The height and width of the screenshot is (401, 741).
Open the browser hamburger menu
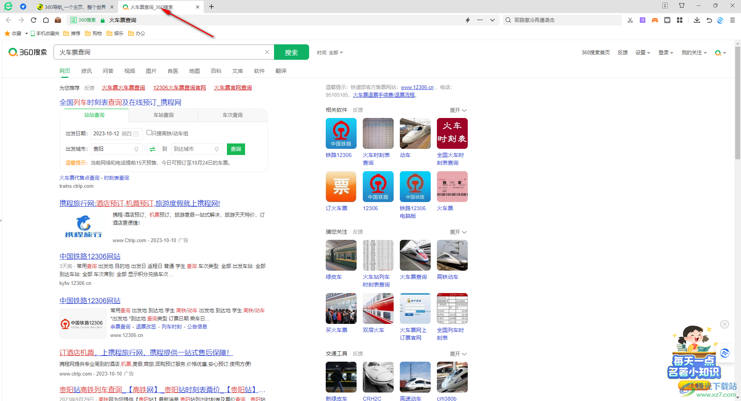(x=733, y=20)
